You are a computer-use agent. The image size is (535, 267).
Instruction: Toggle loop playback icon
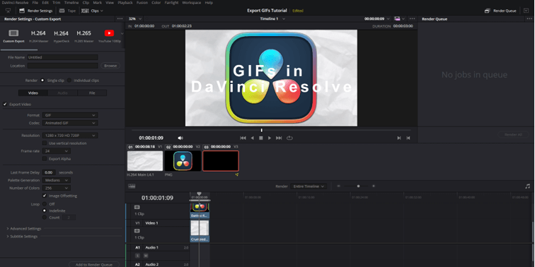point(289,138)
